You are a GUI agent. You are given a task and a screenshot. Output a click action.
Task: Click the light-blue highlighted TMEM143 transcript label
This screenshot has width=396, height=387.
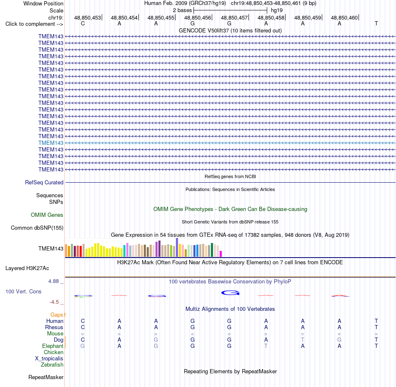click(51, 143)
